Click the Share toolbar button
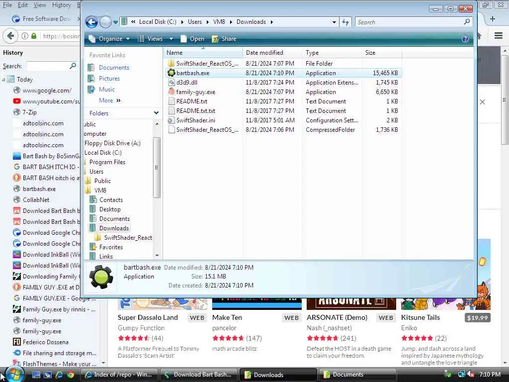This screenshot has height=382, width=509. pos(224,39)
